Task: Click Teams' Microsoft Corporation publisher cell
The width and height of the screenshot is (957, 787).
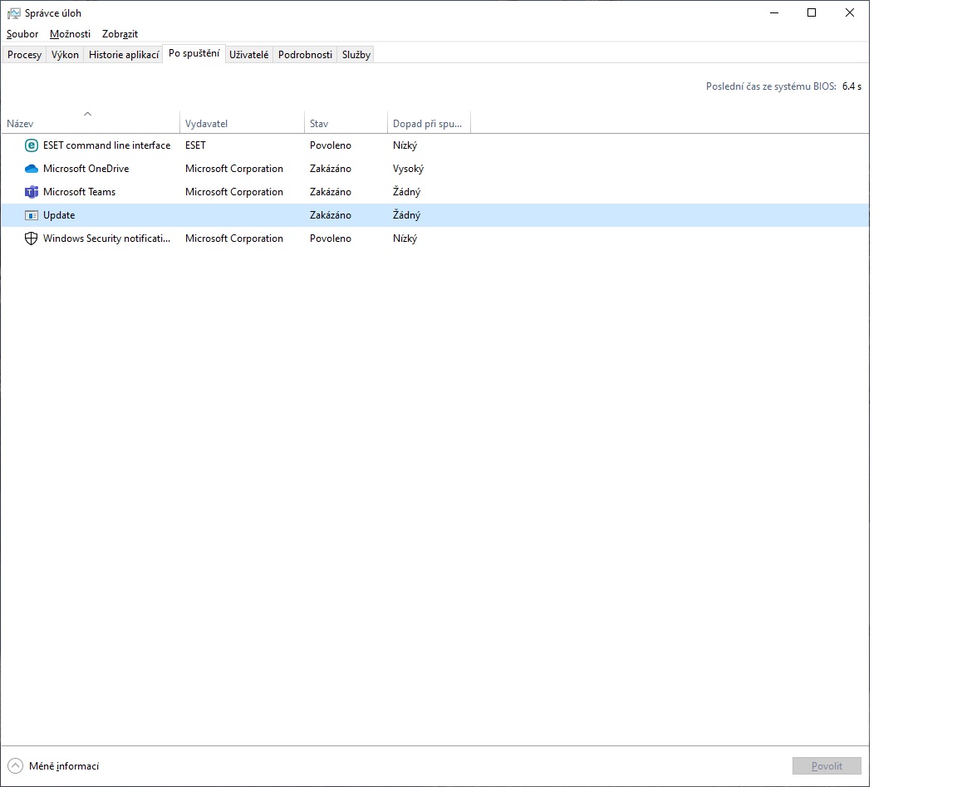Action: (234, 192)
